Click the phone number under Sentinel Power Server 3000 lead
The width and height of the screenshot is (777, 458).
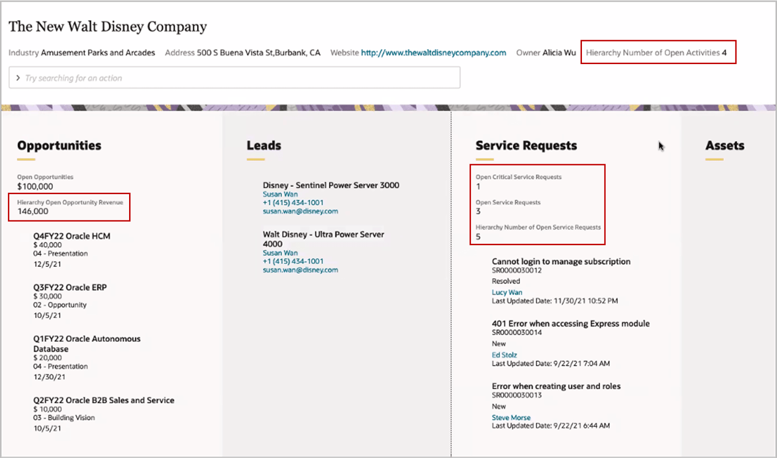click(293, 203)
